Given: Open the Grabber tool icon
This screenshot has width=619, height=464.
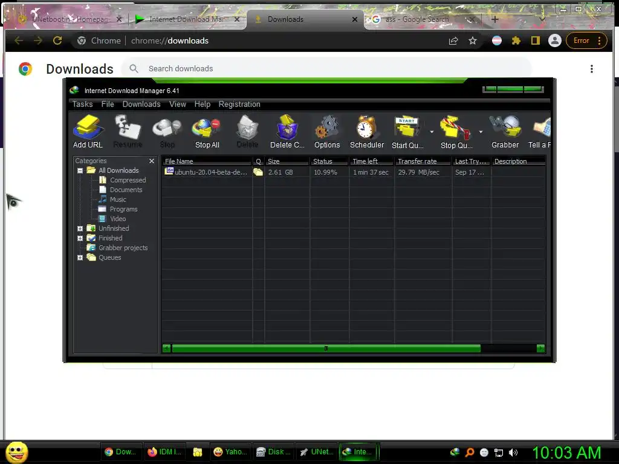Looking at the screenshot, I should pos(505,131).
